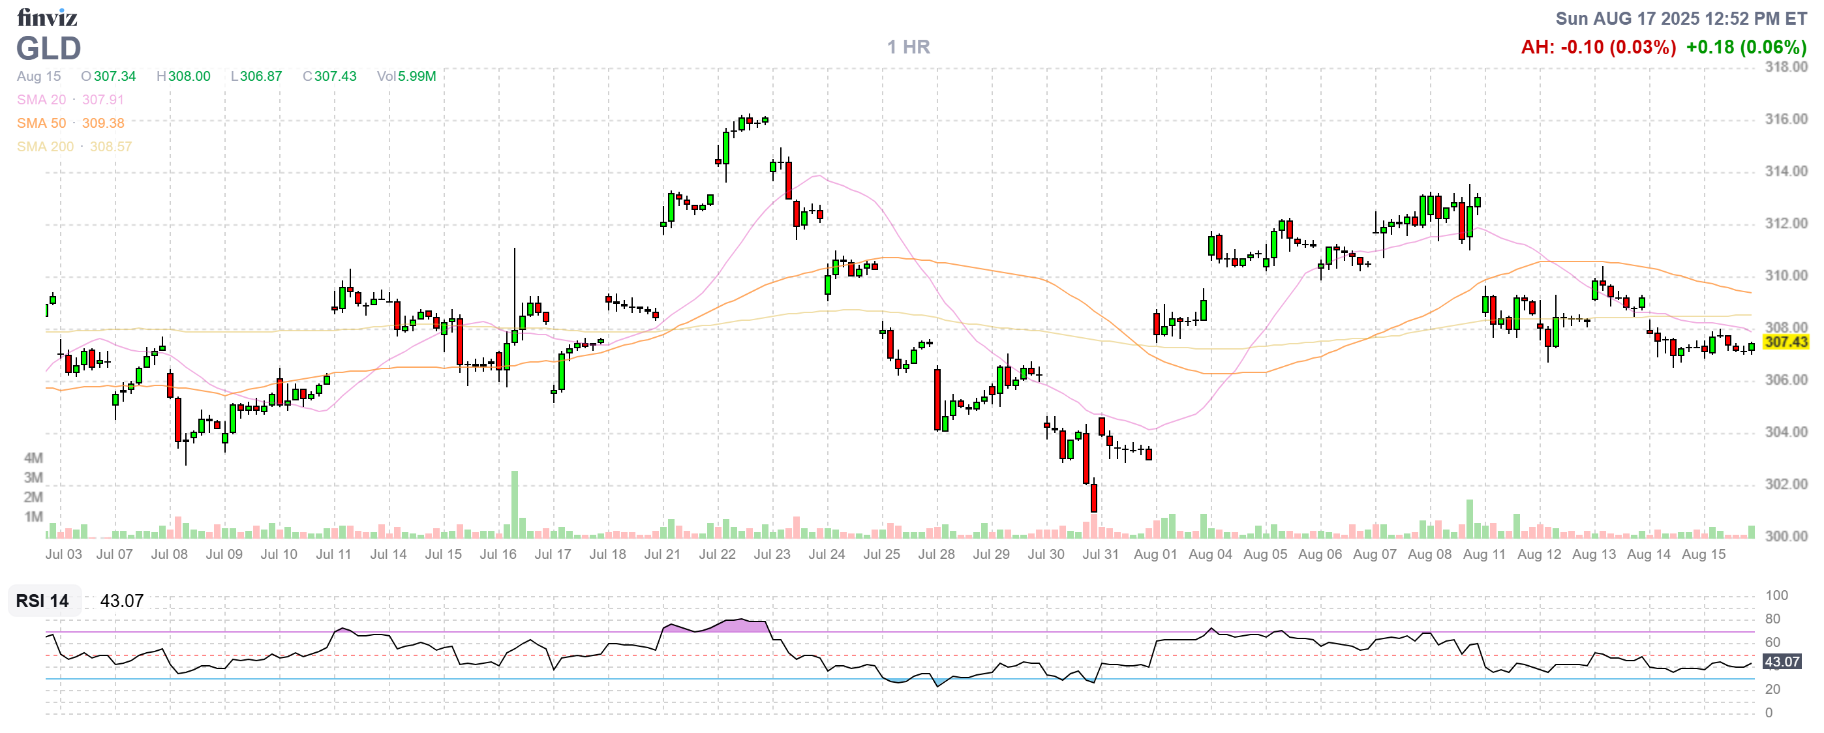Click the GLD ticker symbol
The image size is (1824, 733).
pyautogui.click(x=48, y=49)
